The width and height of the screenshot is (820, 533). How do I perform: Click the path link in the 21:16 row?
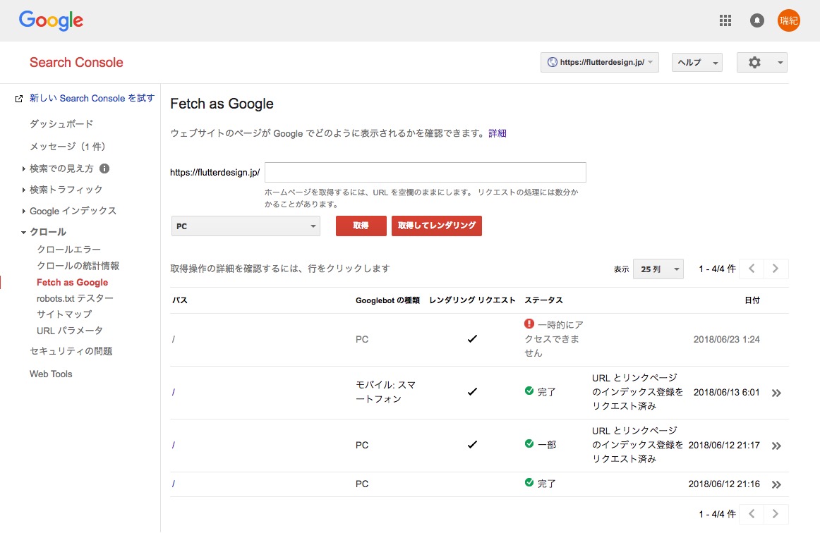click(174, 484)
